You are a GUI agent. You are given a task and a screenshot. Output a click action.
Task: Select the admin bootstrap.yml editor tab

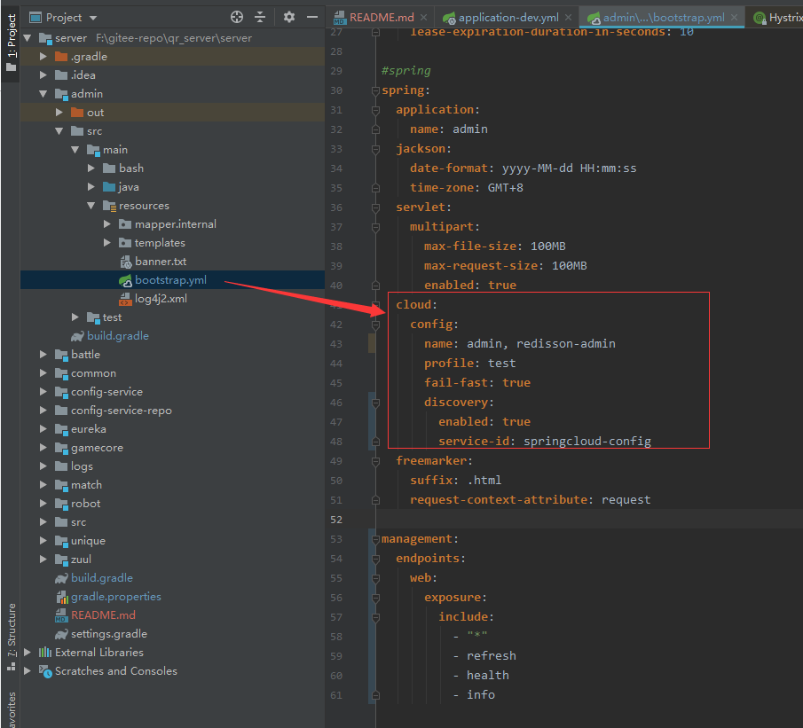[663, 18]
